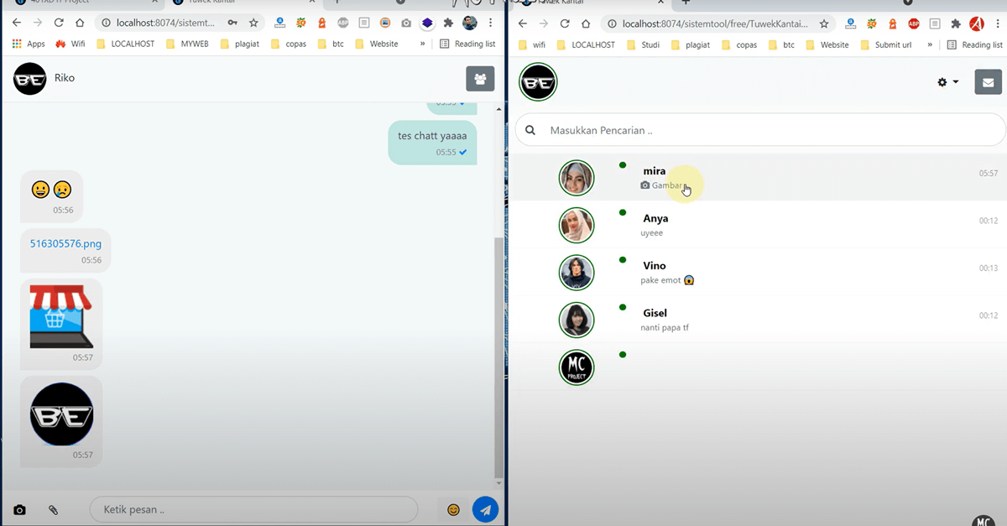Click the search magnifier in the contact search bar
Image resolution: width=1007 pixels, height=526 pixels.
coord(530,130)
